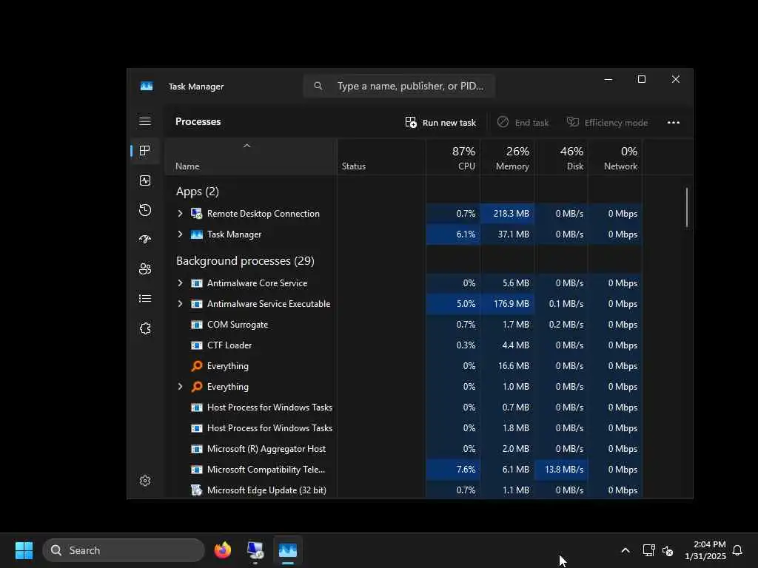Click the Microsoft Edge Update process icon

[196, 490]
